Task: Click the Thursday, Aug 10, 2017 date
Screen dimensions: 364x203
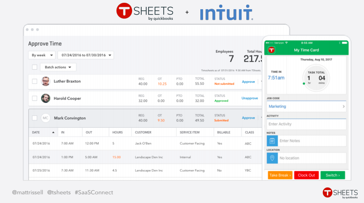Action: [316, 60]
